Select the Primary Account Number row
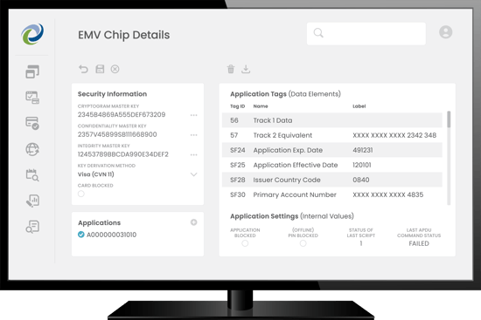481x320 pixels. point(332,194)
